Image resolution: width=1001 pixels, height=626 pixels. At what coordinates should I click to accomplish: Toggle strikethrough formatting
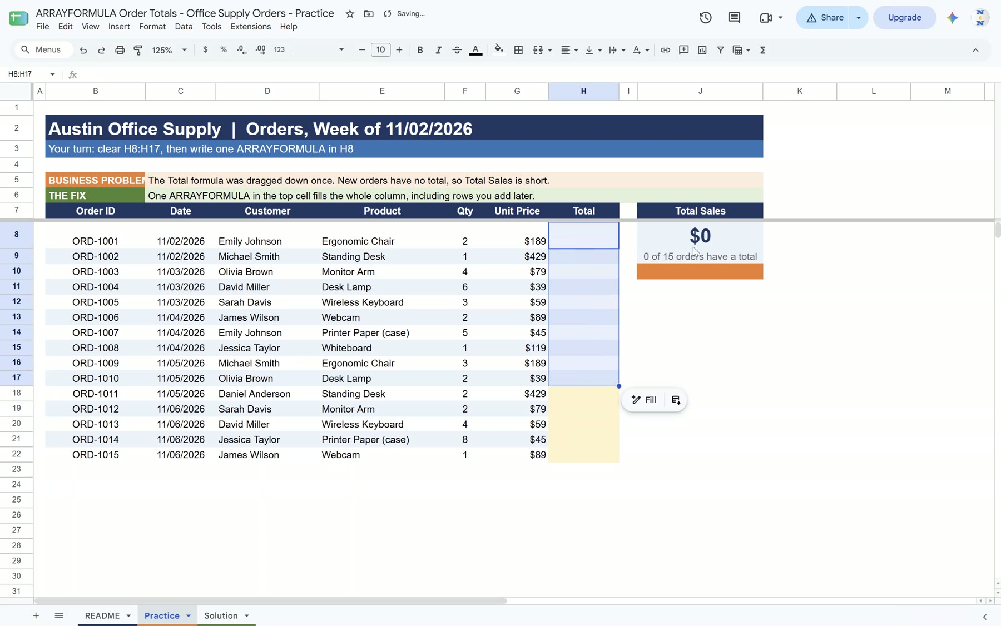tap(457, 50)
